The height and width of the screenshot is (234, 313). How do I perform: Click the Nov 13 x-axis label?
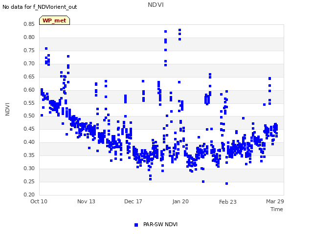click(86, 201)
